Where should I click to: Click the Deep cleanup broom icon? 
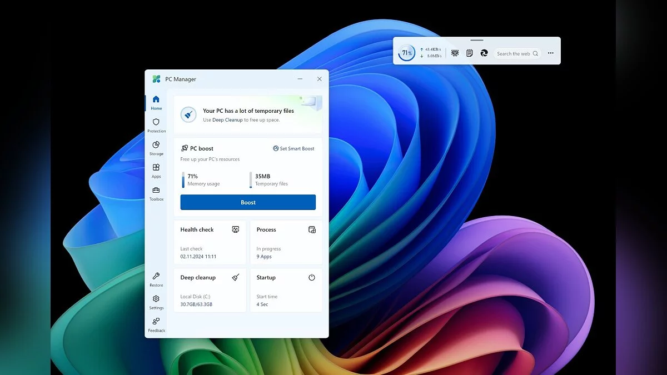tap(236, 277)
